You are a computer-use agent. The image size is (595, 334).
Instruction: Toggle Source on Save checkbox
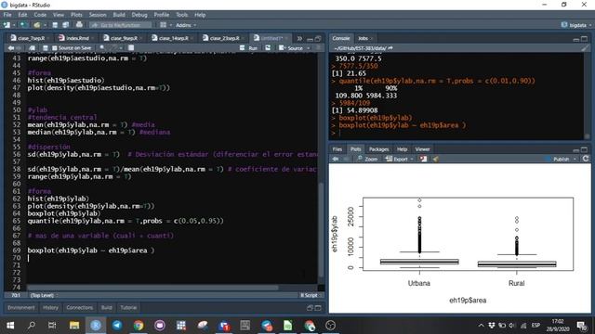click(54, 48)
